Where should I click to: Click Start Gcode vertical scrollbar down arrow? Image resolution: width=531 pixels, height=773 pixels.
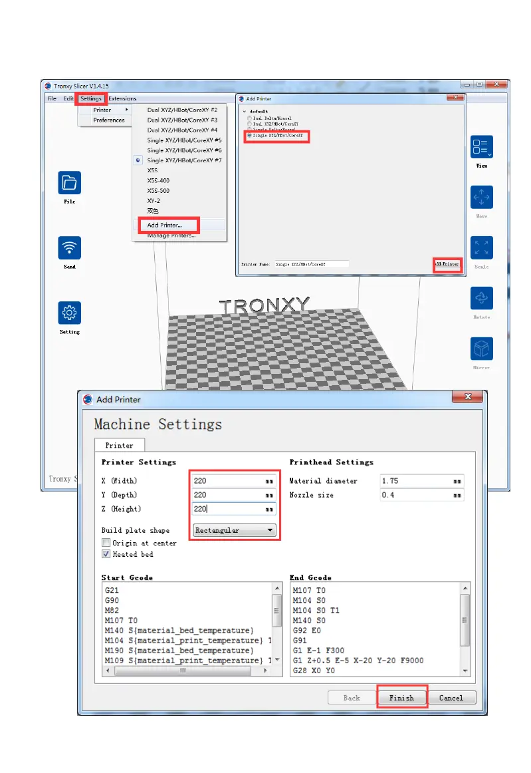pyautogui.click(x=277, y=660)
